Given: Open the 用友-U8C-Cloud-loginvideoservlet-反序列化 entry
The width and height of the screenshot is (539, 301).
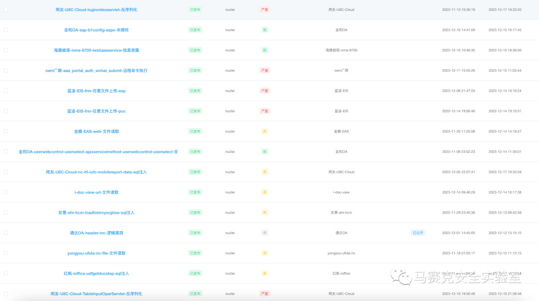Looking at the screenshot, I should [96, 9].
